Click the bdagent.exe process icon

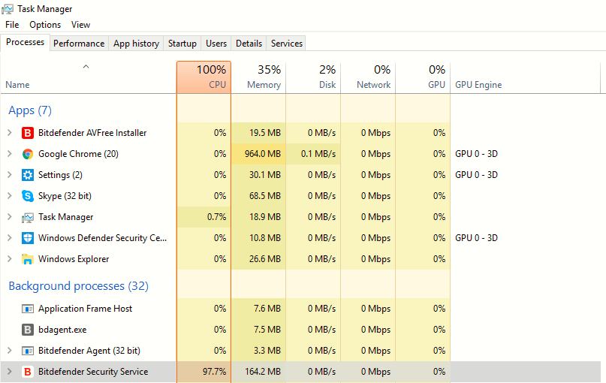coord(28,330)
